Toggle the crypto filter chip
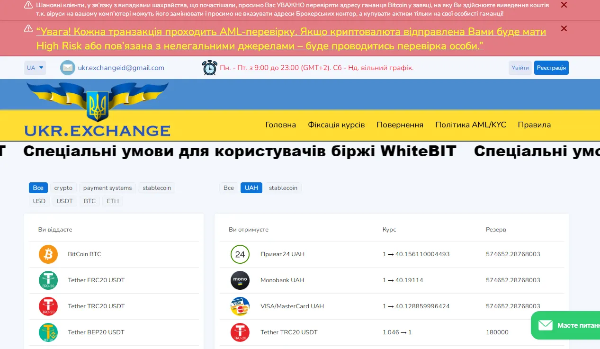The image size is (600, 349). (63, 188)
